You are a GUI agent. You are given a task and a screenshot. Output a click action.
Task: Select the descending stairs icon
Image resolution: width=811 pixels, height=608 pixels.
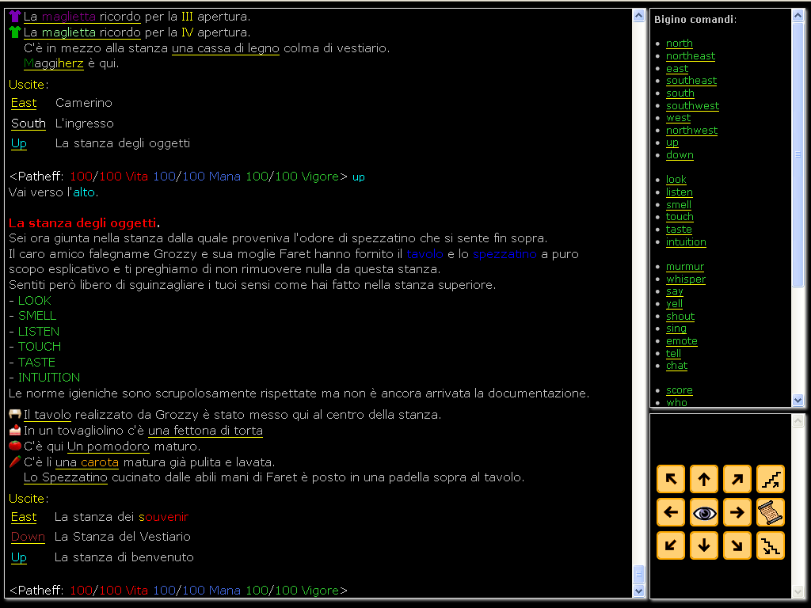(770, 545)
